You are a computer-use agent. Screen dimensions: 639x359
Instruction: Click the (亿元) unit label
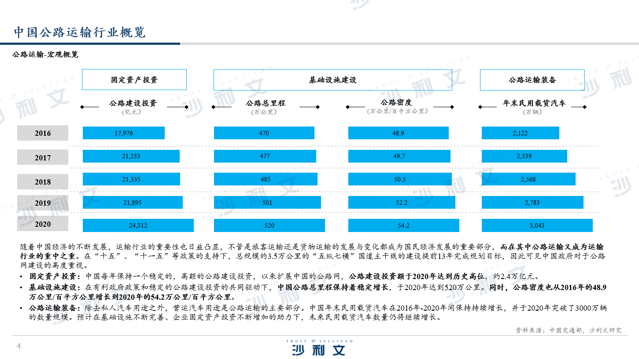point(131,112)
